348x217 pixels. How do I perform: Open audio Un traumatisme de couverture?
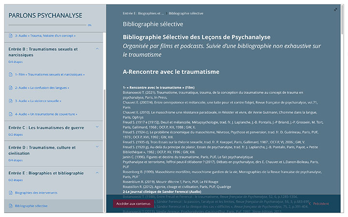pos(46,114)
